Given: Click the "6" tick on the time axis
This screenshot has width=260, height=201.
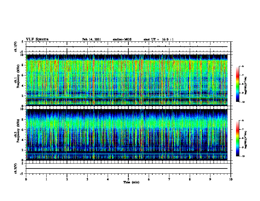Looking at the screenshot, I should point(149,179).
